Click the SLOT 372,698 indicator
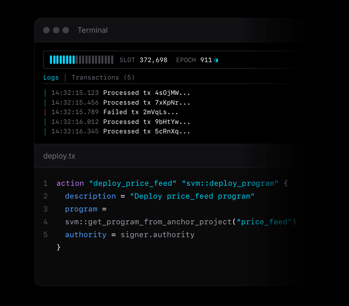Image resolution: width=349 pixels, height=306 pixels. 143,60
